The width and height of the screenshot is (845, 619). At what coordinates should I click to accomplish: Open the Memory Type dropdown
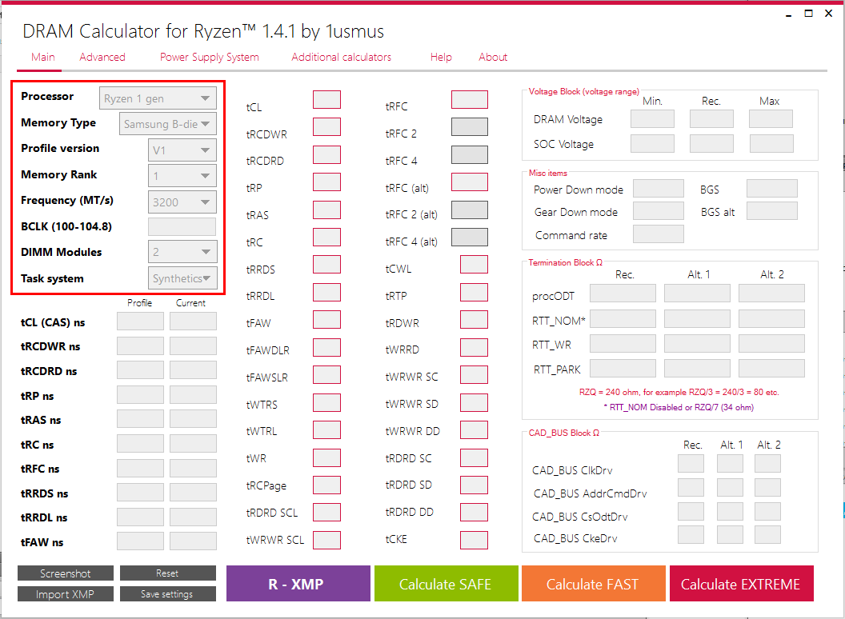click(x=168, y=124)
